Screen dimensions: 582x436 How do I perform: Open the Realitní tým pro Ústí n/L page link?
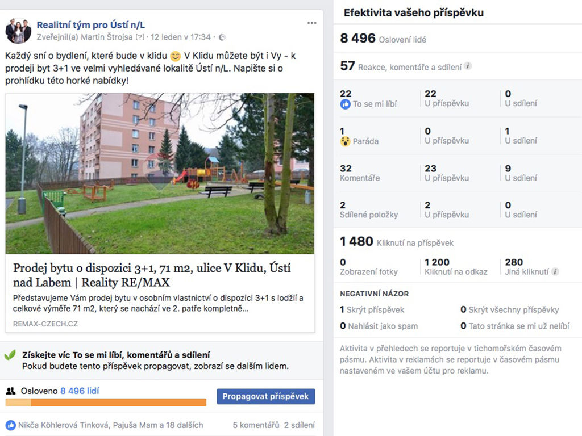pyautogui.click(x=90, y=25)
